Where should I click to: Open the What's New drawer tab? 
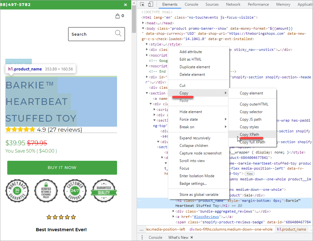coord(178,238)
